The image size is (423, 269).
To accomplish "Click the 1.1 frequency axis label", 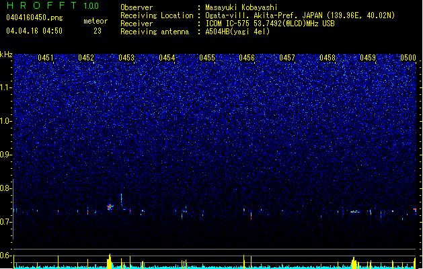I will tap(6, 87).
